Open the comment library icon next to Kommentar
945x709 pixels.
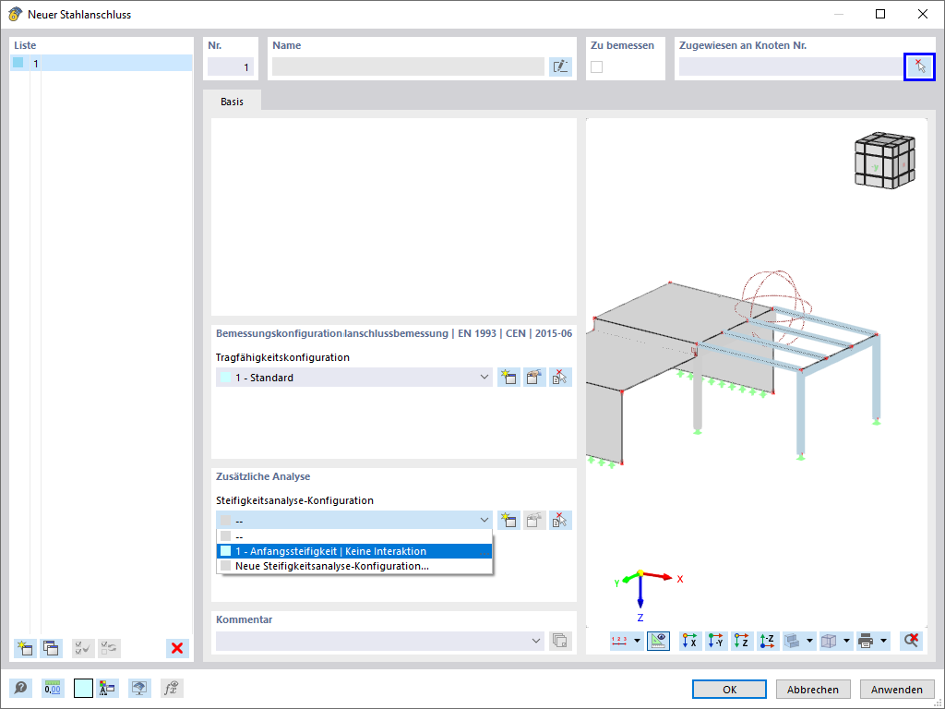coord(560,641)
